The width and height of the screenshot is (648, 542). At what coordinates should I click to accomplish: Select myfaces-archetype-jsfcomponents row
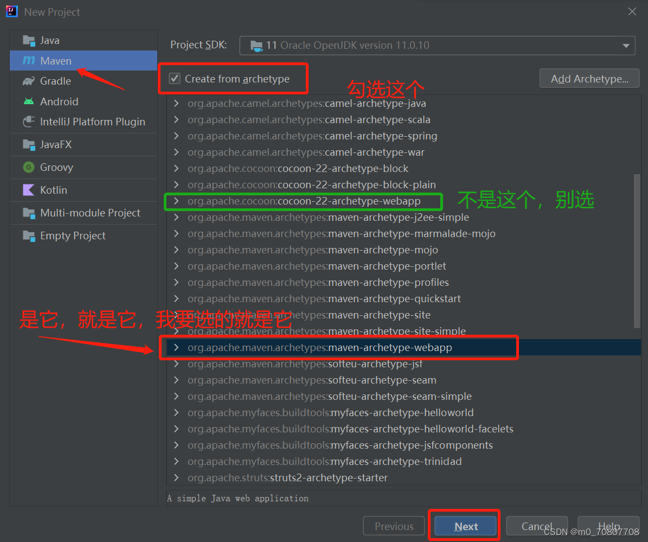pyautogui.click(x=404, y=445)
